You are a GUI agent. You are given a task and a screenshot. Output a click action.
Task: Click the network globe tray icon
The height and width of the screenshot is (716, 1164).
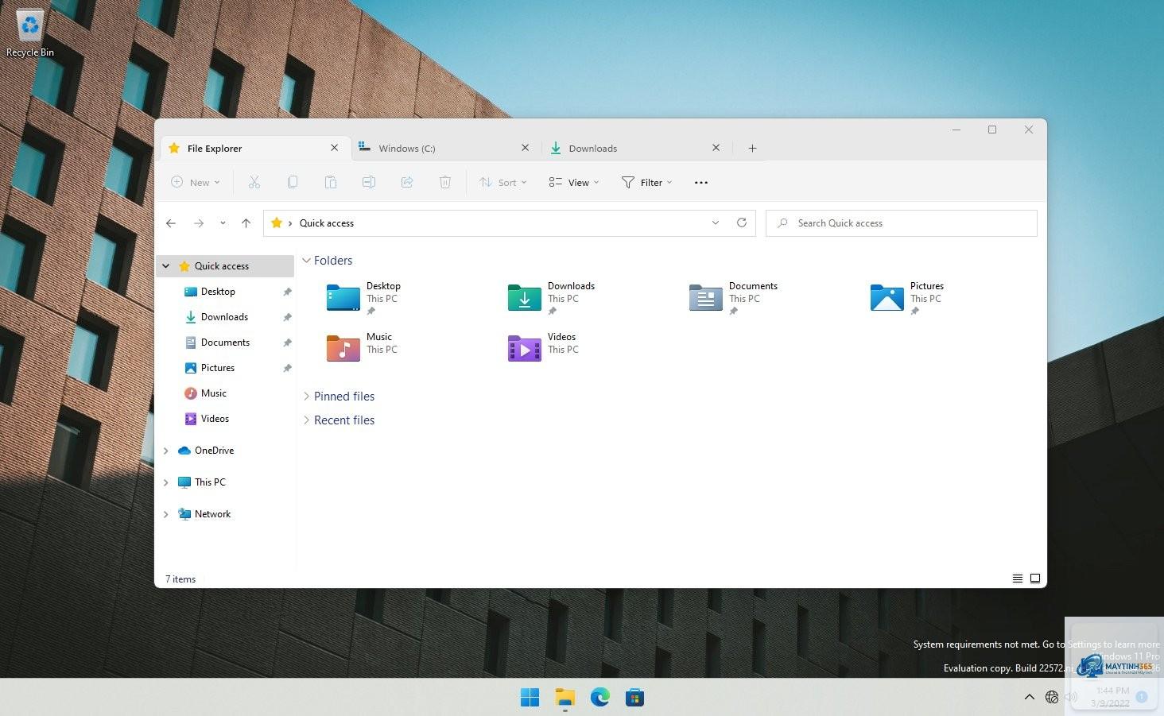1052,697
